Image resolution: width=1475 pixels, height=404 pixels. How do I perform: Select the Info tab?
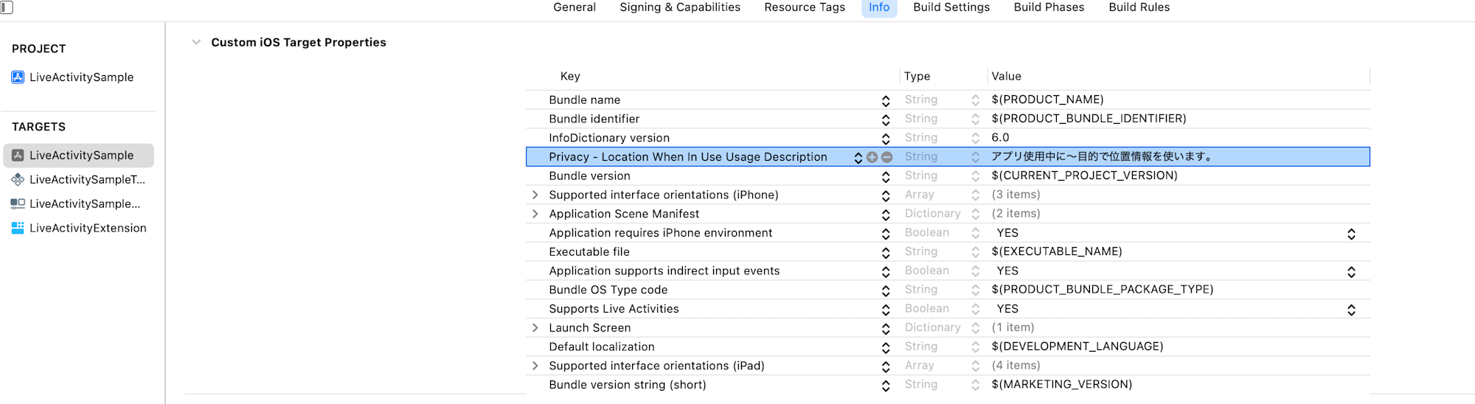click(x=879, y=7)
